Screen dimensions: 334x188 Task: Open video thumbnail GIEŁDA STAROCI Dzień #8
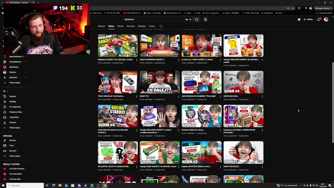[118, 116]
